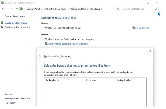Click the sort chevron above Backup Period
166x109 pixels.
(65, 78)
